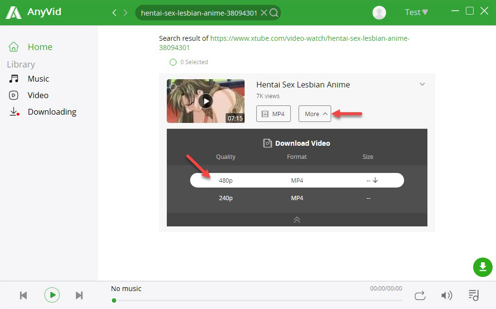Click the Home house icon
Viewport: 496px width, 309px height.
[14, 47]
